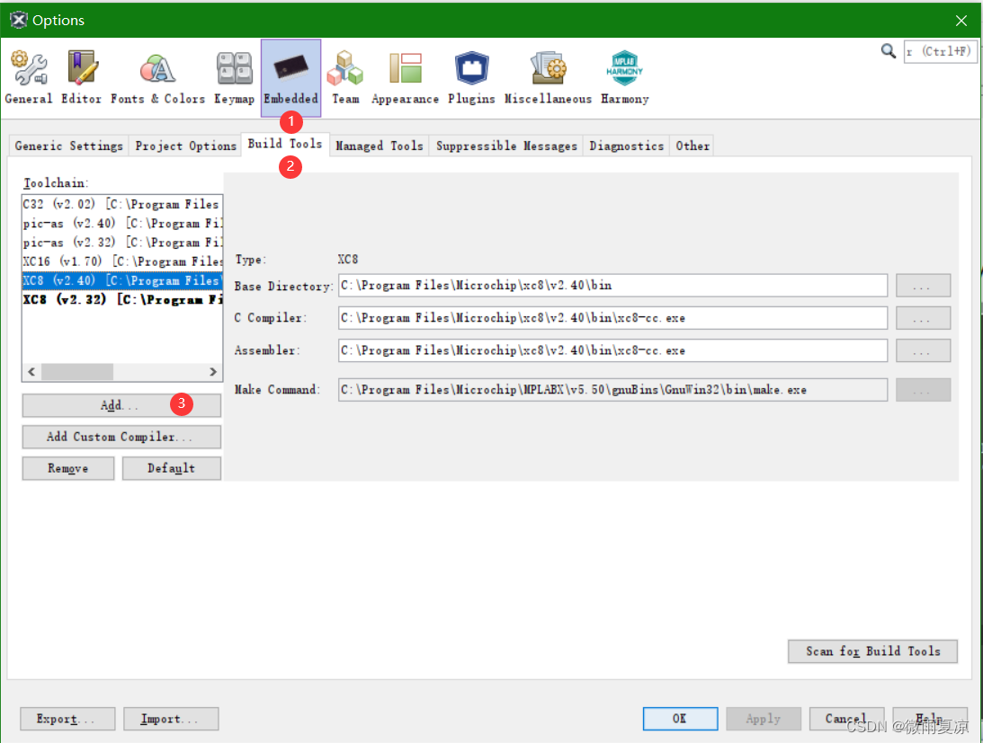This screenshot has width=983, height=743.
Task: Select pic-as (v2.40) toolchain
Action: pos(122,224)
